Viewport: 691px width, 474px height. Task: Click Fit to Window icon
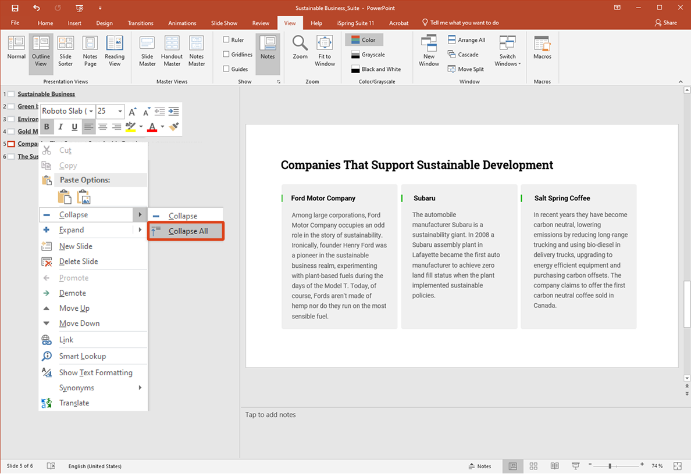tap(325, 51)
